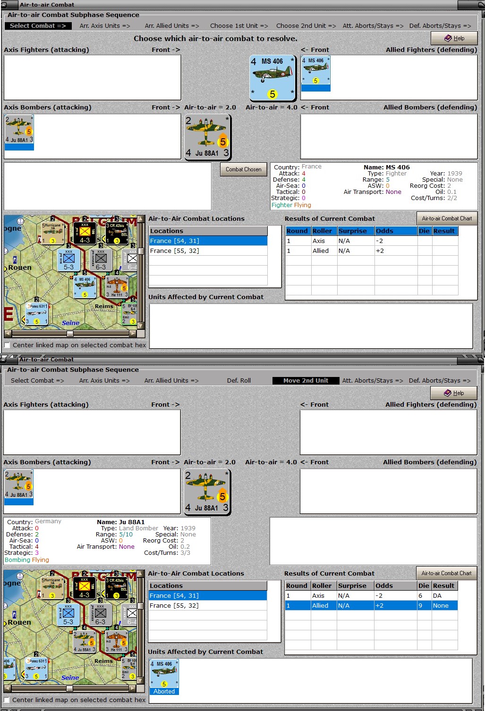Screen dimensions: 485x711
Task: Select 'Def. Roll' step in lower sequence
Action: pos(239,381)
